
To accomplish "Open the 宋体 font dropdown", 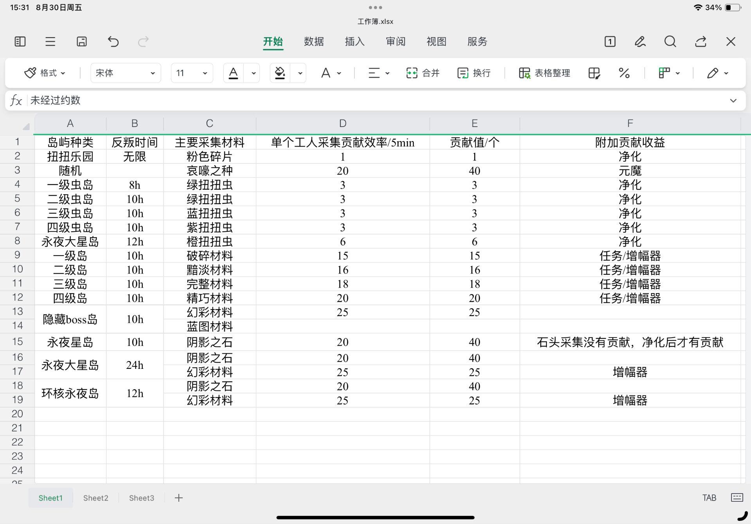I will coord(126,73).
